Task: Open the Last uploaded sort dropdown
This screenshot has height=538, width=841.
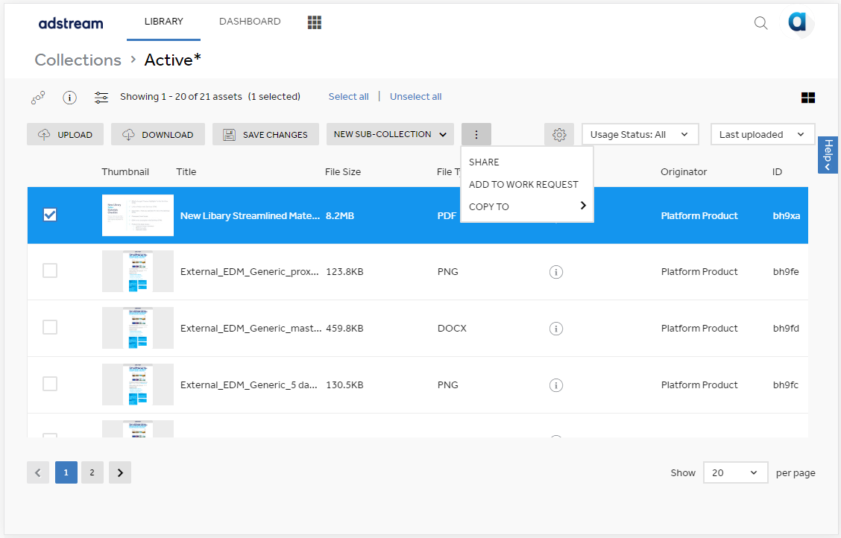Action: (x=762, y=134)
